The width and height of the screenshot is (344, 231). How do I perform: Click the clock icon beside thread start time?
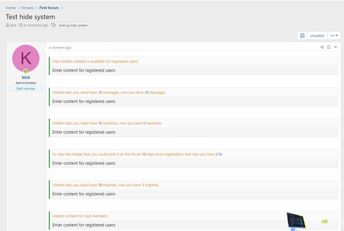pos(21,25)
